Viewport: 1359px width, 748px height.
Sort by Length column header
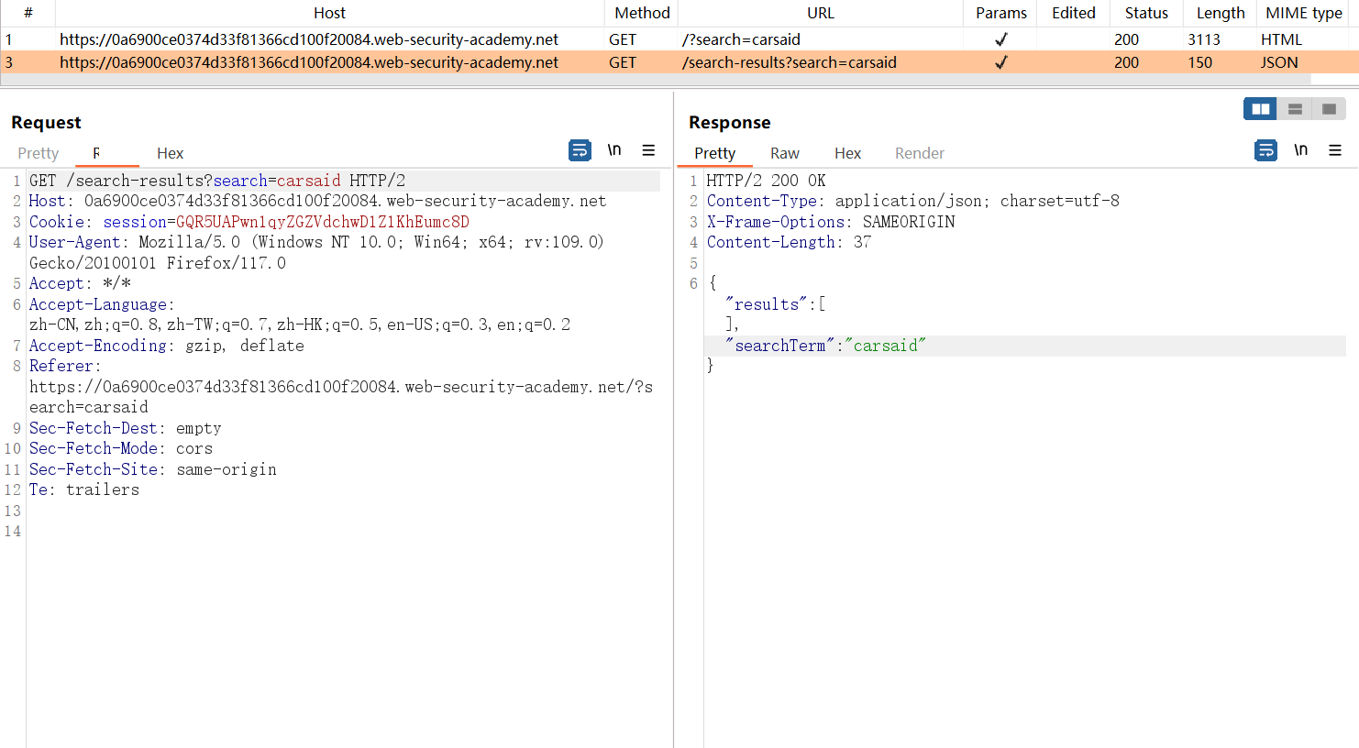click(1220, 13)
